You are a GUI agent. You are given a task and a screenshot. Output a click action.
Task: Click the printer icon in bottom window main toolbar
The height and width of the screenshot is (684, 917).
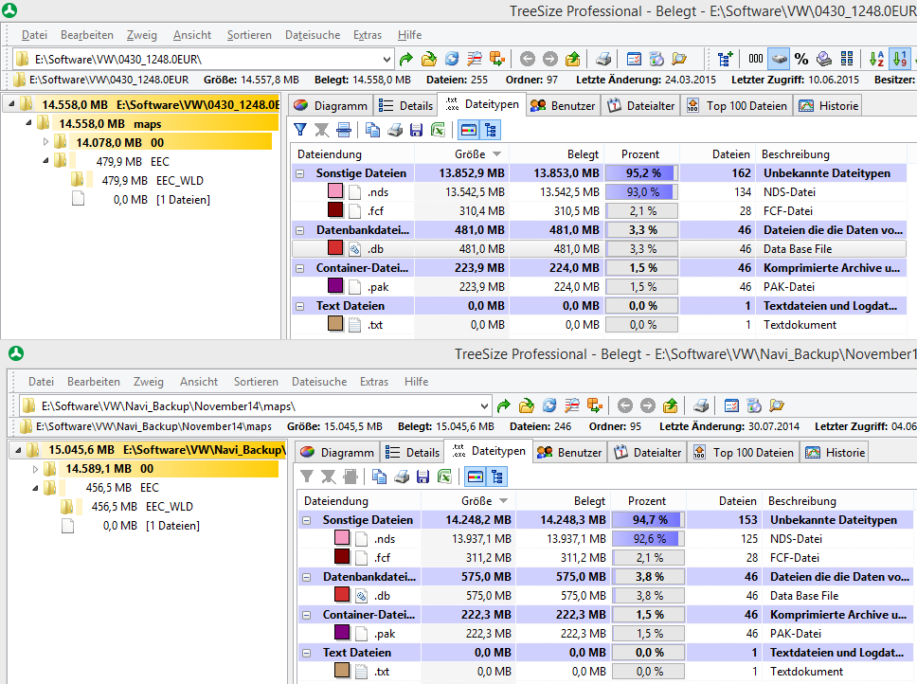point(701,405)
